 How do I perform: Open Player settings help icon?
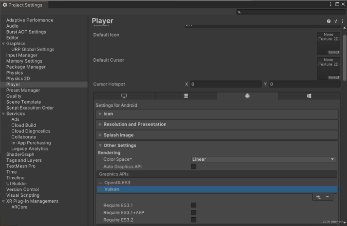point(328,21)
